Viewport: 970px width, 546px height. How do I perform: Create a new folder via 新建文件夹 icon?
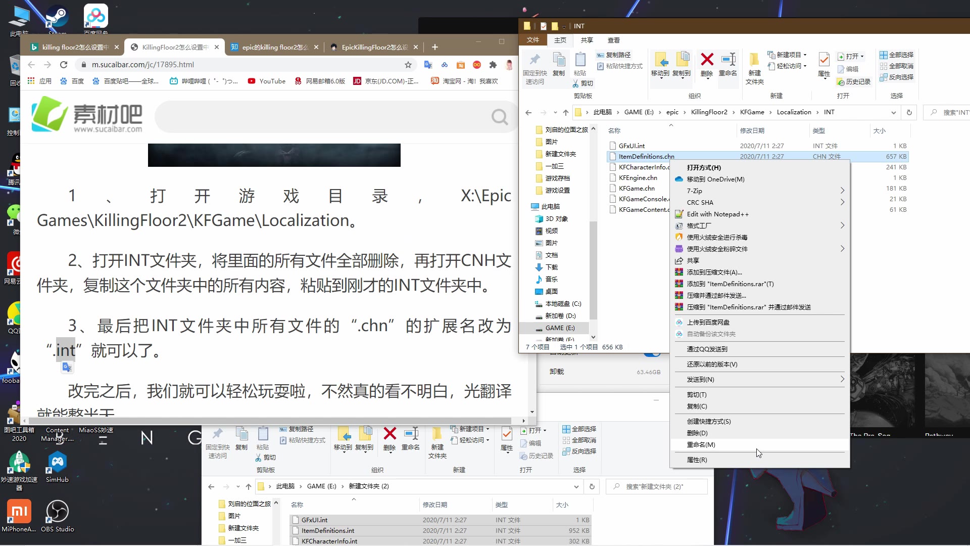pos(754,66)
